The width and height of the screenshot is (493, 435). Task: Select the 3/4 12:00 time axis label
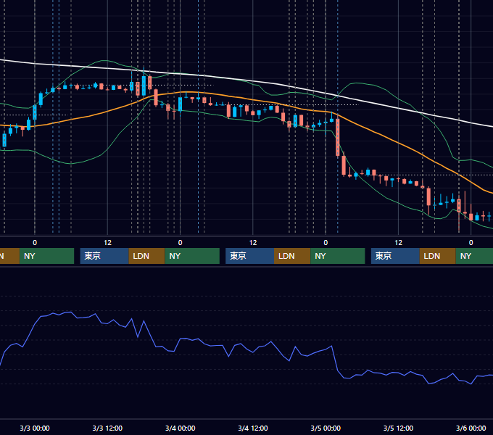[x=253, y=428]
